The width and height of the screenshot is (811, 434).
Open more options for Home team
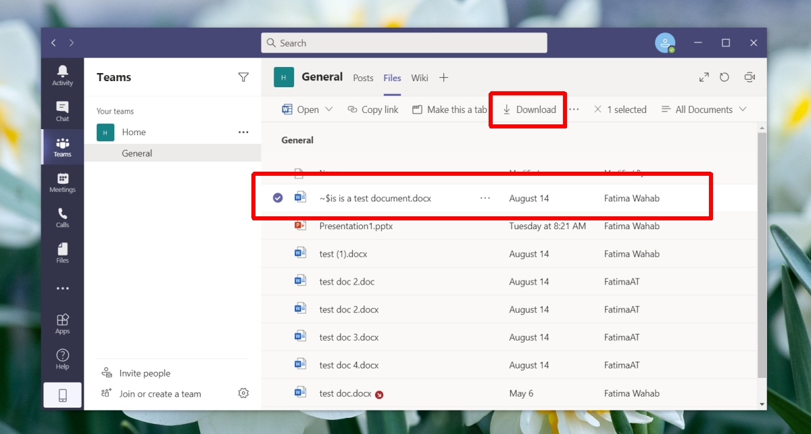243,132
